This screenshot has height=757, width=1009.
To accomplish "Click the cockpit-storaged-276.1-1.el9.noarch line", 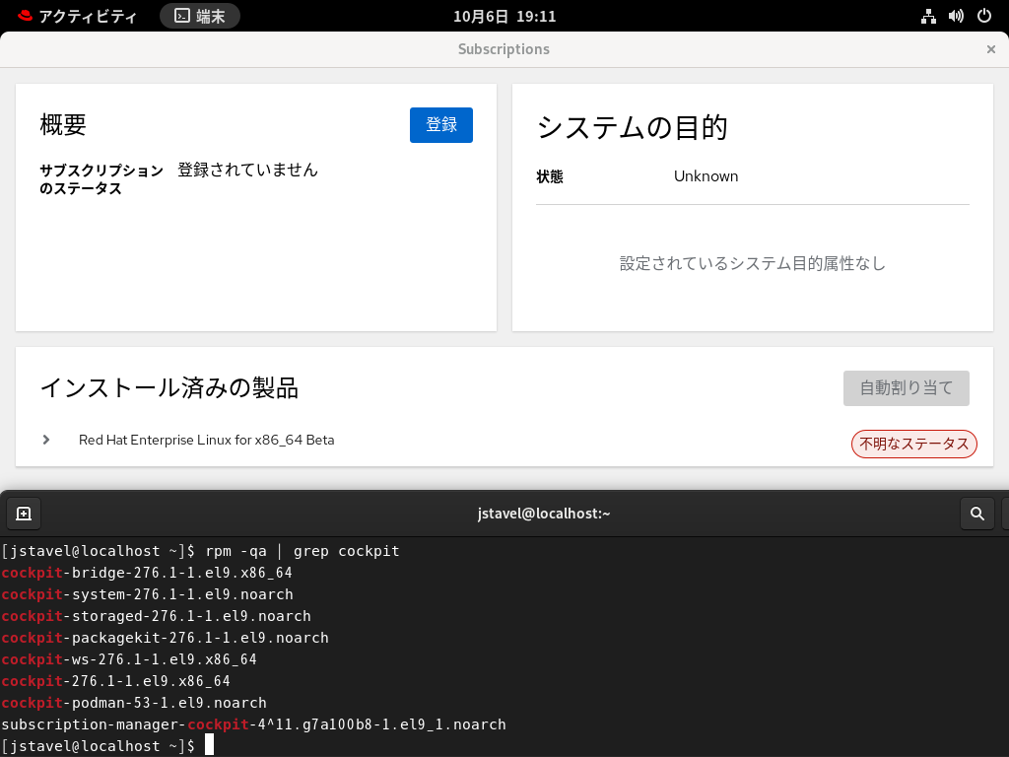I will point(157,616).
